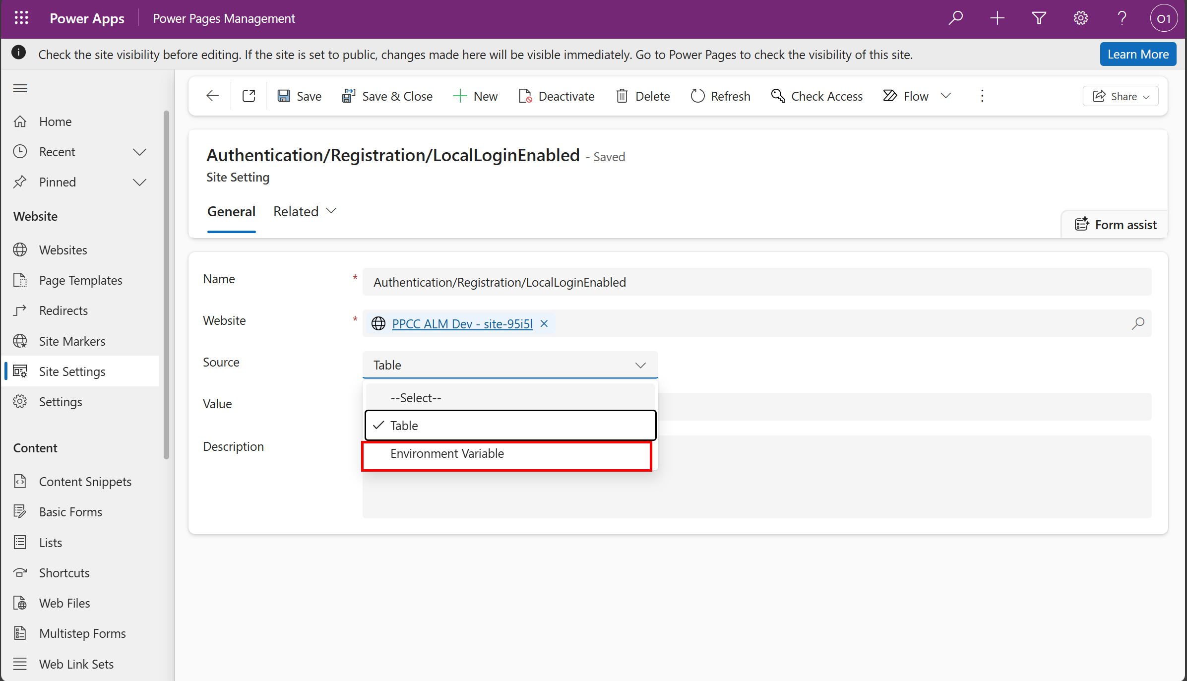Screen dimensions: 1187x681
Task: Select Save & Close in the command bar
Action: 387,96
